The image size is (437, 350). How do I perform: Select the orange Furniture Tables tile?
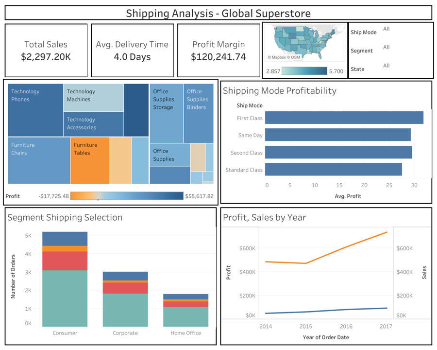pyautogui.click(x=90, y=160)
